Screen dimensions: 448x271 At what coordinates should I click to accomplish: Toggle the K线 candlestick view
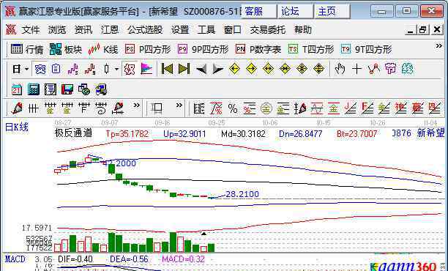click(103, 50)
